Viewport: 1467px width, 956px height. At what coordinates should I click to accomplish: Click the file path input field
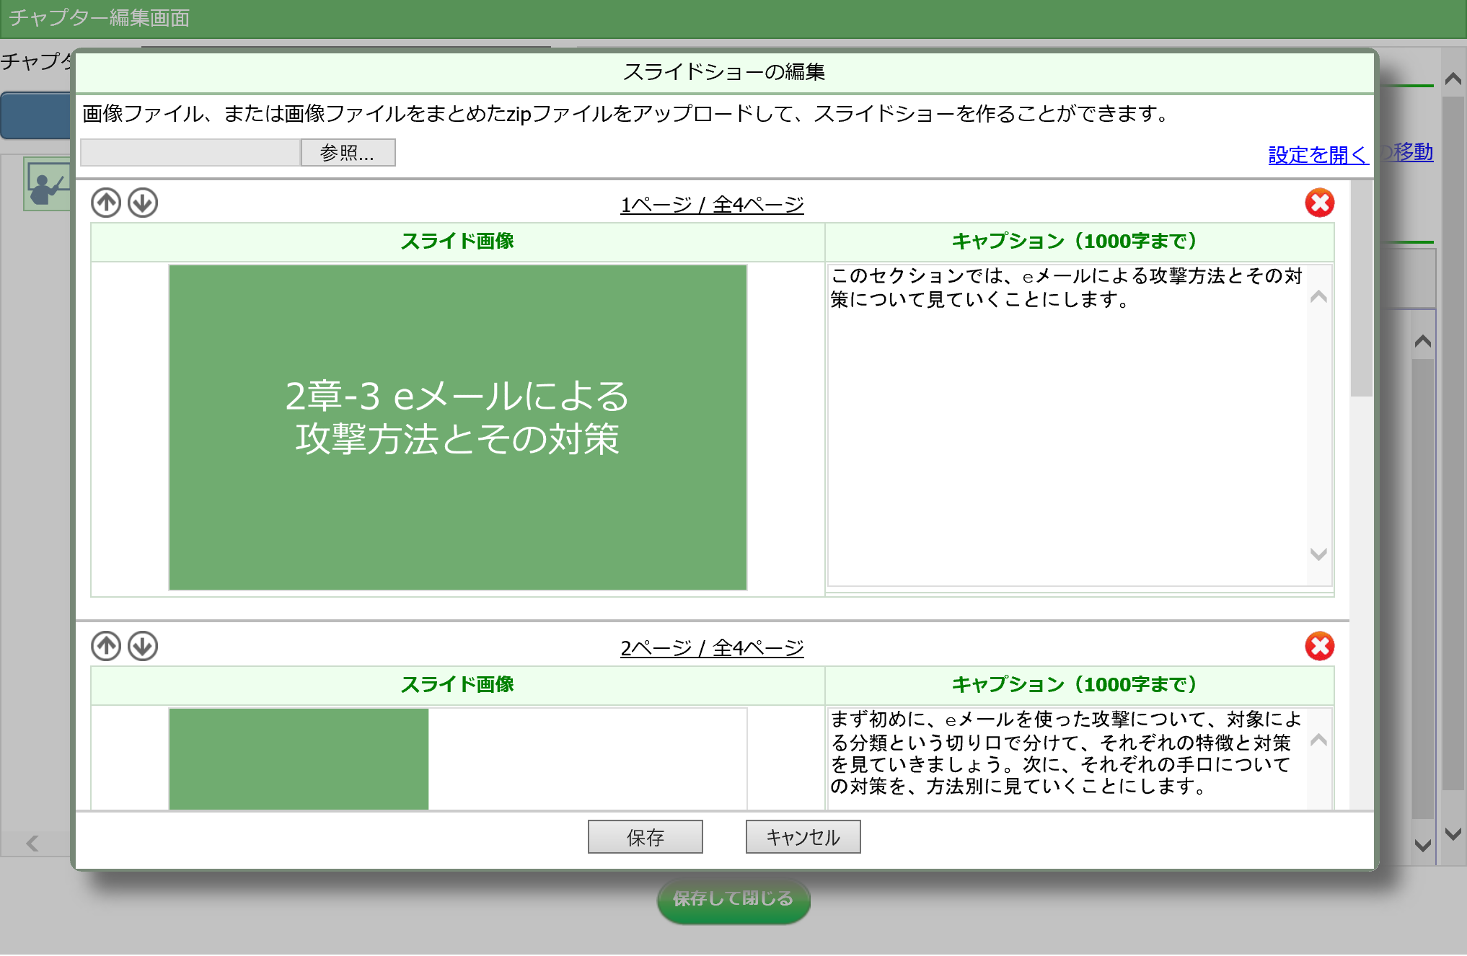tap(190, 153)
